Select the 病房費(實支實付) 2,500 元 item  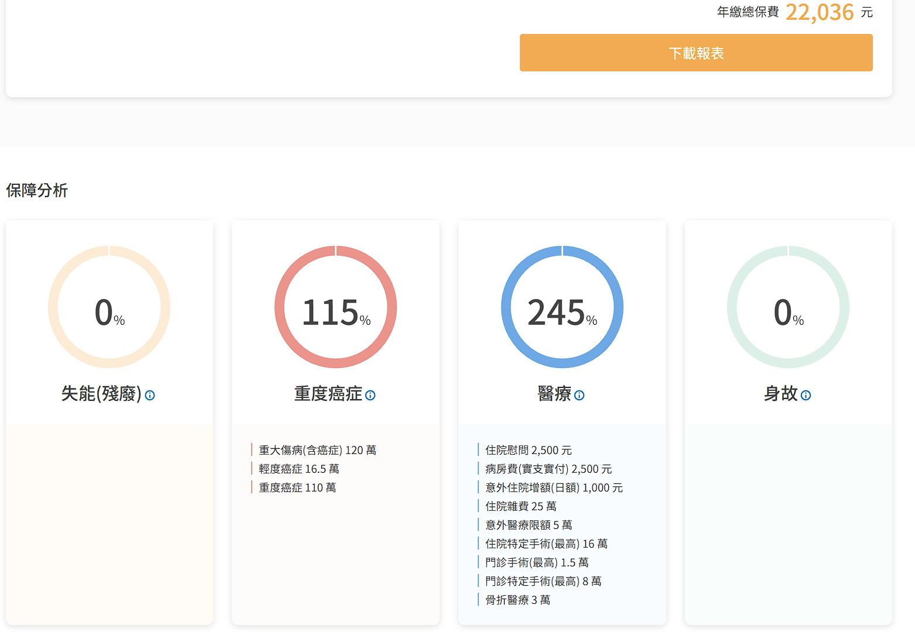click(x=548, y=469)
